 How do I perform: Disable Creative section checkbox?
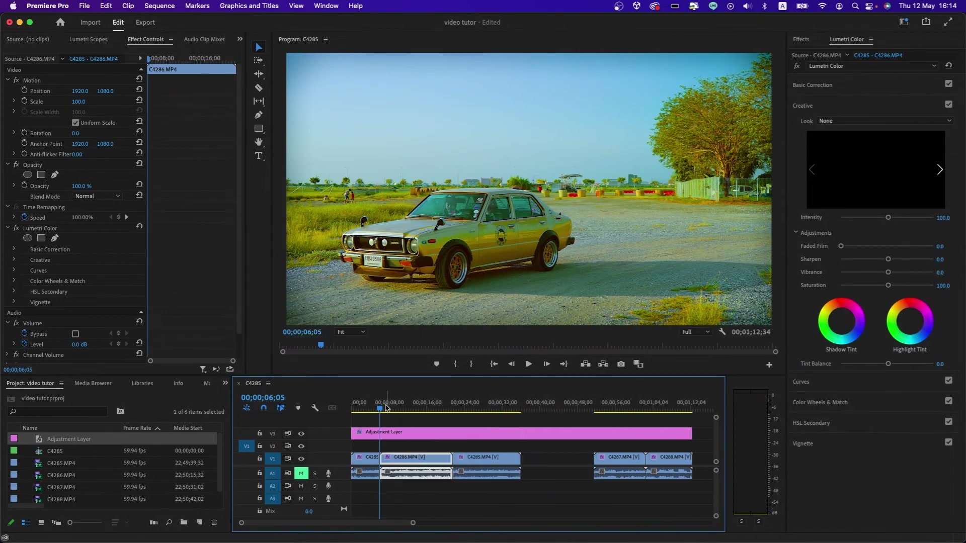pyautogui.click(x=948, y=105)
